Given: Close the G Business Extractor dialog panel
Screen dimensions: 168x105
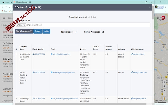Looking at the screenshot, I should 150,7.
